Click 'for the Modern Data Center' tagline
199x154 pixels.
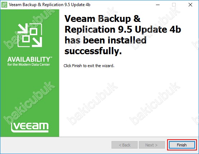coord(29,65)
